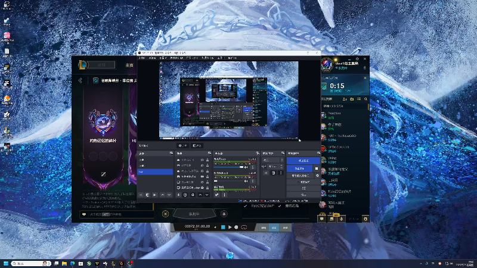Add a scene transition with the plus icon
The height and width of the screenshot is (268, 477).
pos(266,173)
